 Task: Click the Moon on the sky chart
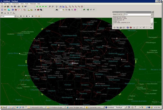tap(72, 63)
